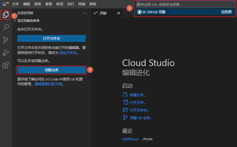
Task: Close the 开始 tab
Action: pos(119,13)
